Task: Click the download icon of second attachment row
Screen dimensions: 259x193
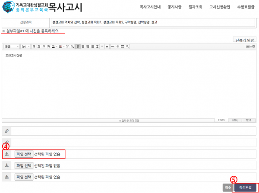Action: [6, 165]
